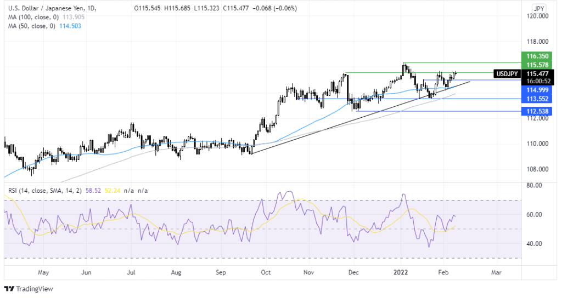Click the countdown timer 16:00:52
The width and height of the screenshot is (562, 298).
click(538, 81)
